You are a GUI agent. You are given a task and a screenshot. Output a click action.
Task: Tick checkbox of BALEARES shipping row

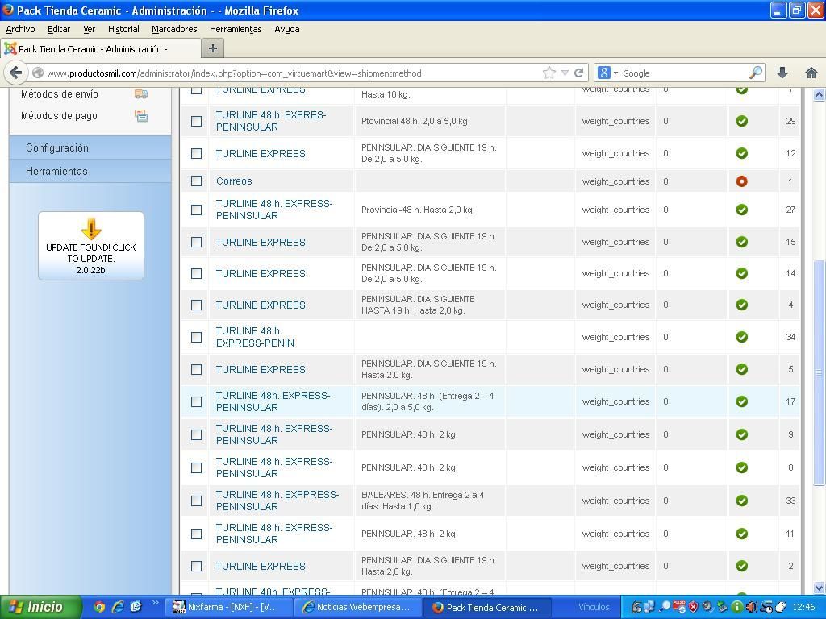(197, 501)
